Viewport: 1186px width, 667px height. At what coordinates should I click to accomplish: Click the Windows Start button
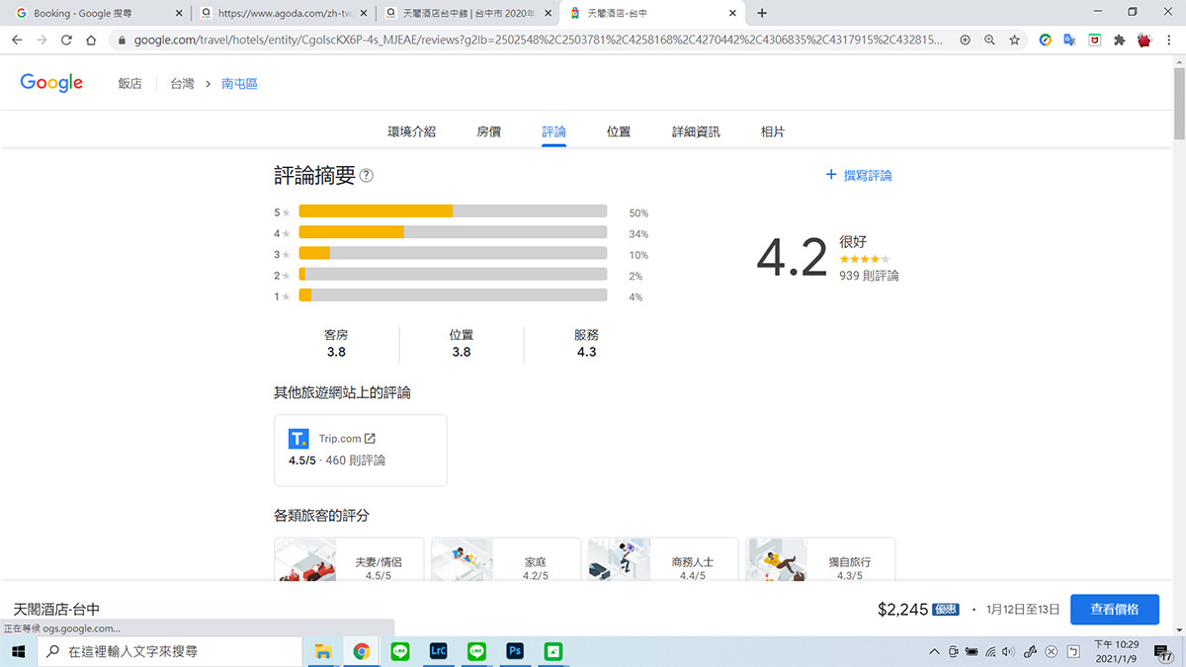pyautogui.click(x=19, y=651)
